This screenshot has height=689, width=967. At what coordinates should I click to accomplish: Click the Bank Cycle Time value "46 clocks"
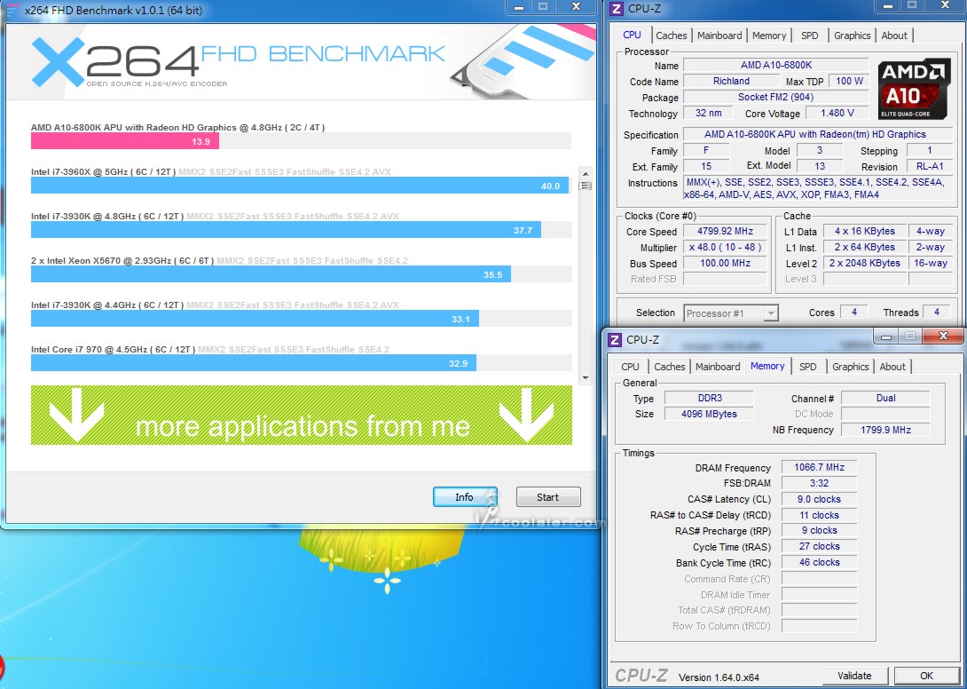pyautogui.click(x=819, y=562)
